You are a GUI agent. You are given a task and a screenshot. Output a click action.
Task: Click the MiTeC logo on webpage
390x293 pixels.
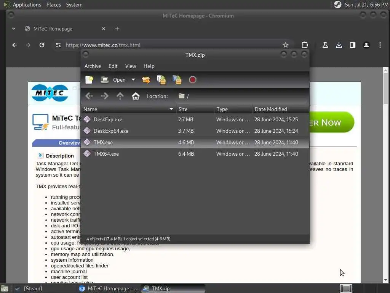click(x=50, y=93)
